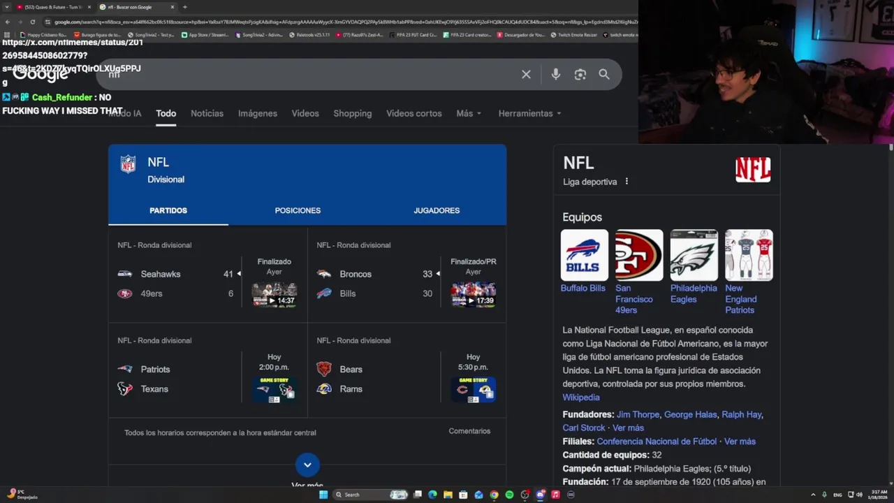The image size is (894, 503).
Task: Click the Comentarios feedback link
Action: click(469, 431)
